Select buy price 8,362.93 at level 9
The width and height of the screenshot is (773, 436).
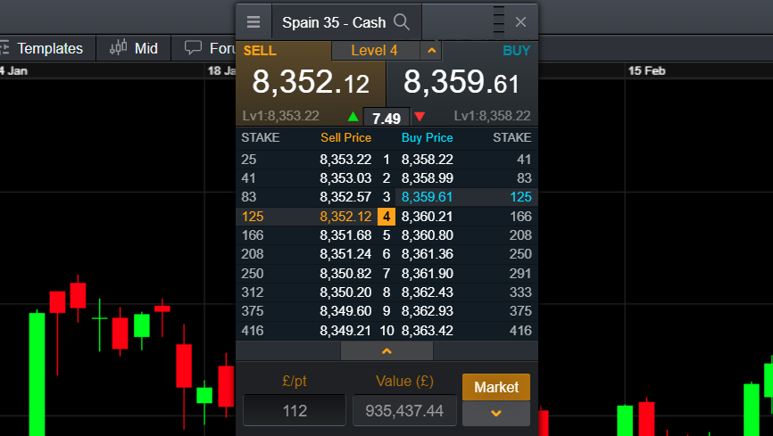[428, 311]
